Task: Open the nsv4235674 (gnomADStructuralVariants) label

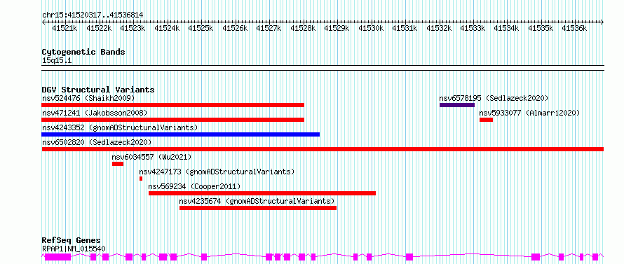Action: click(x=257, y=201)
